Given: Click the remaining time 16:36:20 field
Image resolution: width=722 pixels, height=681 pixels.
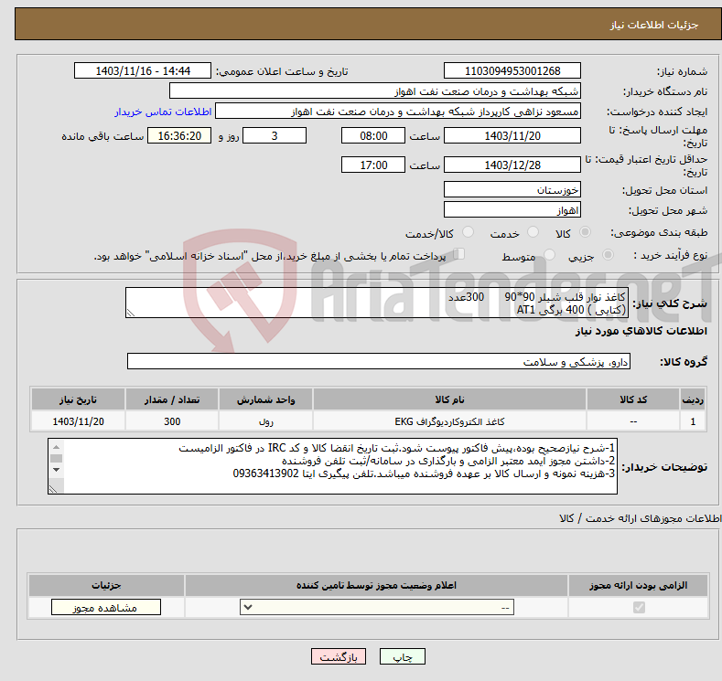Looking at the screenshot, I should pos(179,135).
